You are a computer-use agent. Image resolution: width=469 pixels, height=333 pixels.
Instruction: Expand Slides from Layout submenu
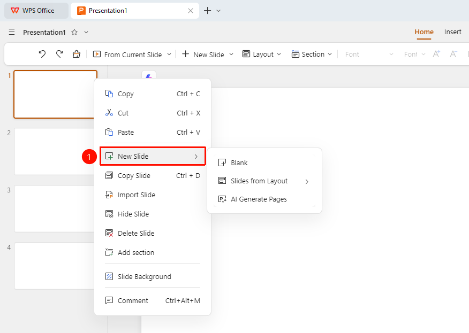click(x=264, y=181)
